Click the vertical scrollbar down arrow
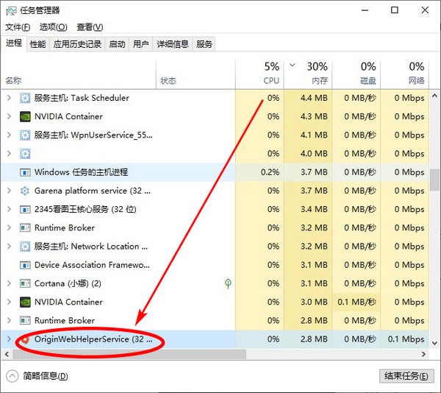The height and width of the screenshot is (393, 441). coord(434,343)
